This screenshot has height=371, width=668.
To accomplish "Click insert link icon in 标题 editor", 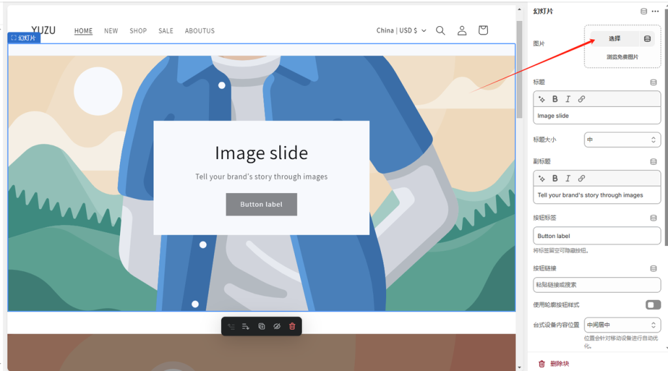I will tap(581, 99).
